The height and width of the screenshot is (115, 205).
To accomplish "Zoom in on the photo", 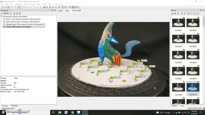I will (x=53, y=7).
